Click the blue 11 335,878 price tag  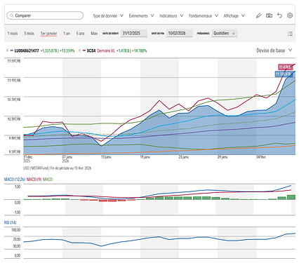tap(284, 74)
